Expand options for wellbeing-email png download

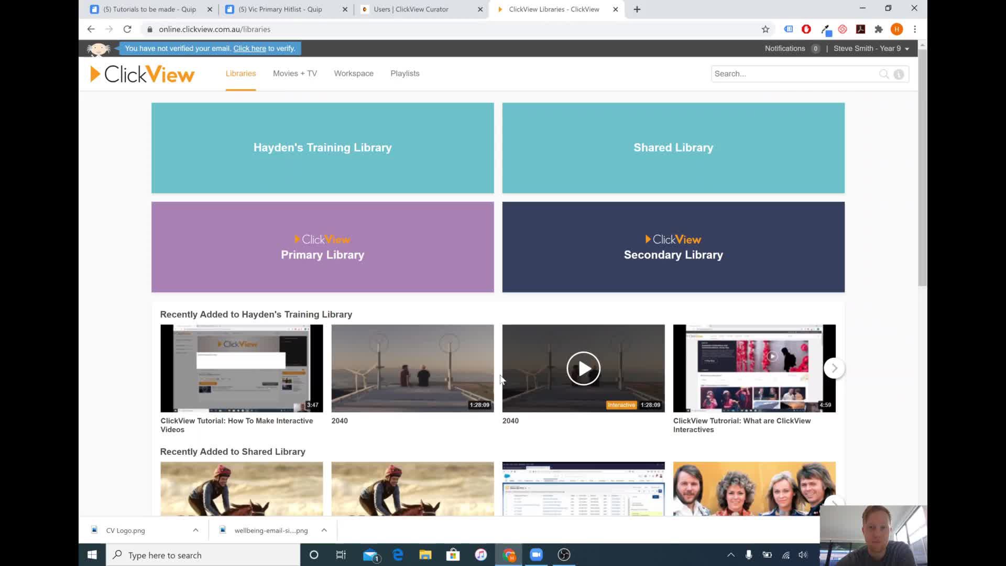point(324,530)
